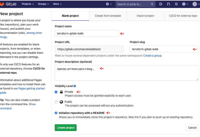Click the Cancel button

[x=192, y=128]
